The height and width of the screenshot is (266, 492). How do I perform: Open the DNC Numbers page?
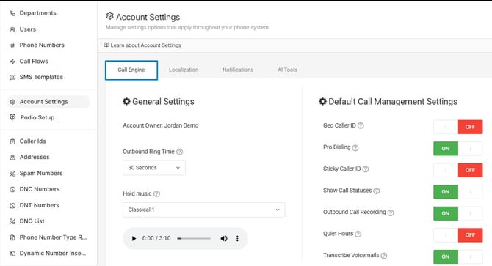coord(39,189)
